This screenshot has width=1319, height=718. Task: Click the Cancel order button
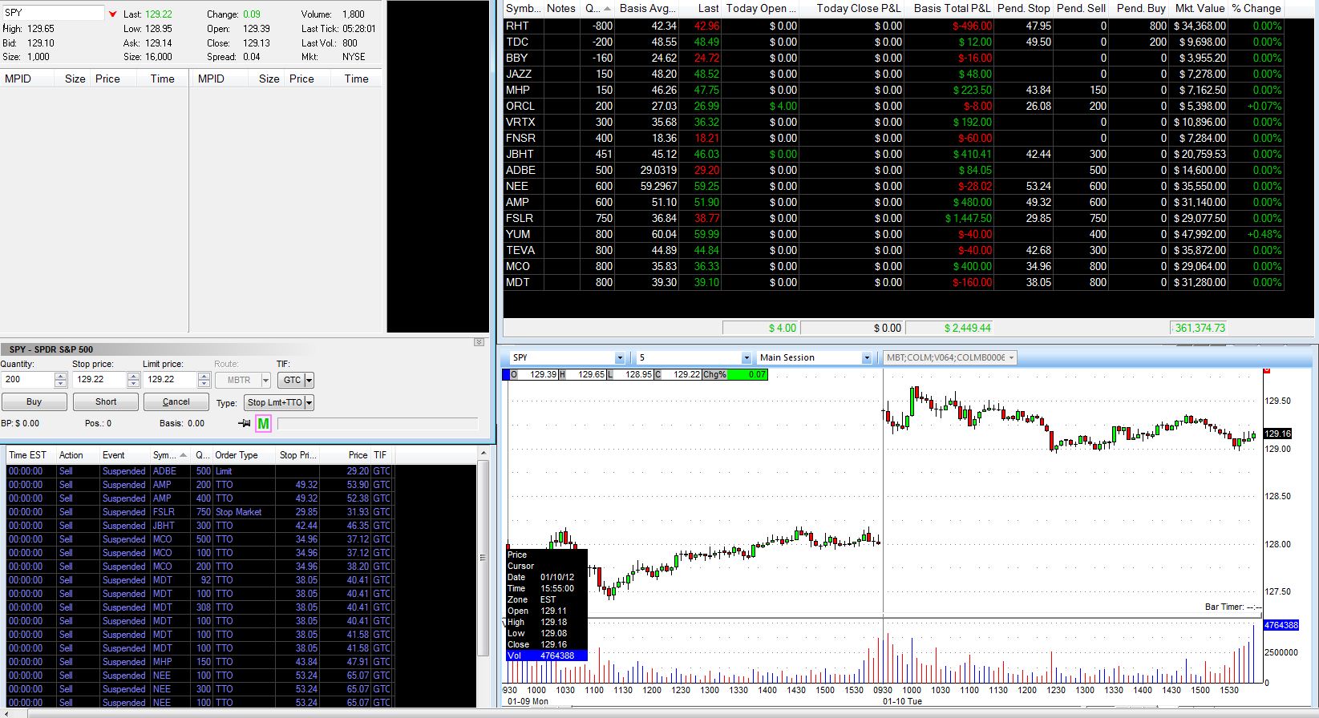point(176,402)
